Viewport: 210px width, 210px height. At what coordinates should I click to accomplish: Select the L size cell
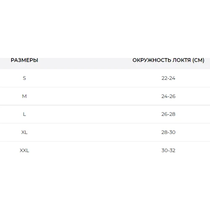click(24, 114)
